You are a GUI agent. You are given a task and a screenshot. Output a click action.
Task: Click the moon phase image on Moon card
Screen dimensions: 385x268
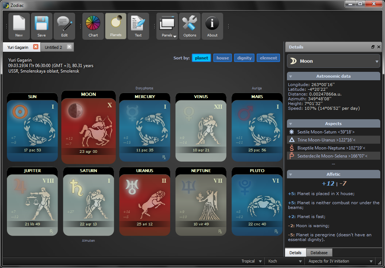75,110
